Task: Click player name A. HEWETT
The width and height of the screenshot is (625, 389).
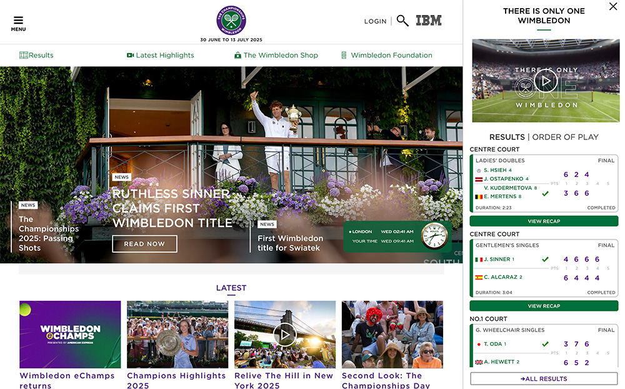Action: tap(499, 362)
